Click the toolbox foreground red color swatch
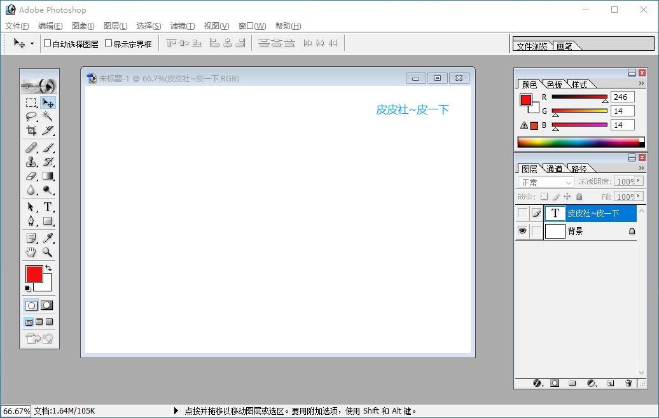This screenshot has width=659, height=418. [34, 274]
